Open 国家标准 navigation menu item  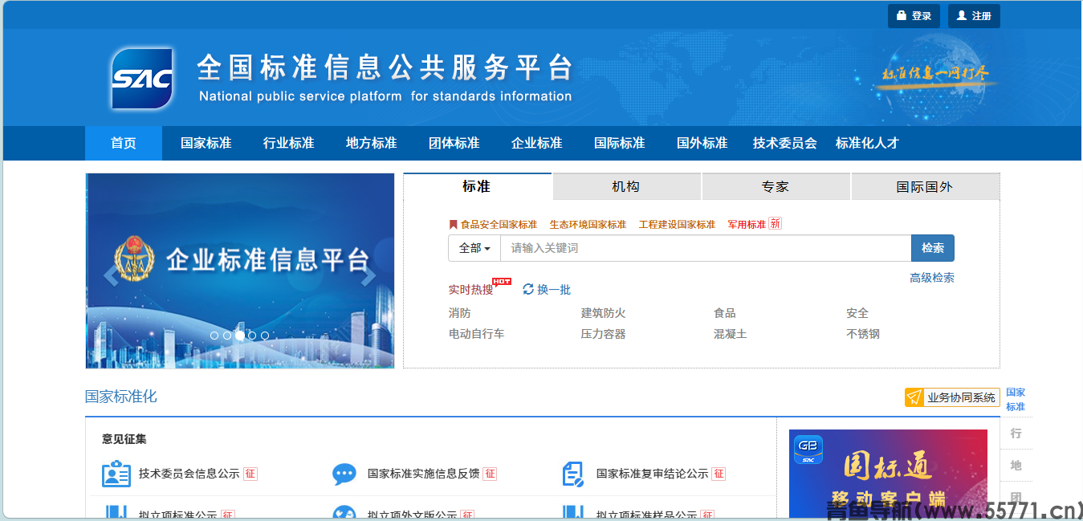tap(206, 143)
